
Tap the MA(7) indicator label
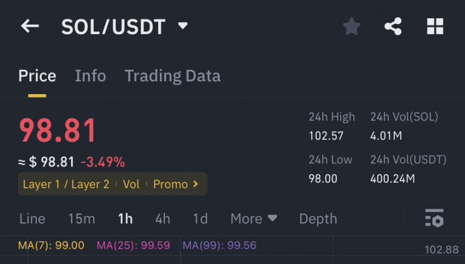click(51, 245)
